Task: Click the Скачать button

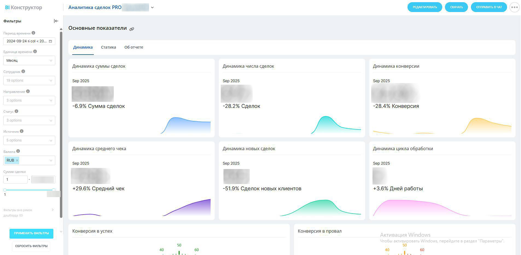Action: coord(456,7)
